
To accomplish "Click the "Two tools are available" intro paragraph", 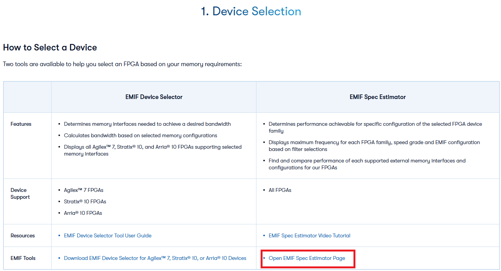I will (x=122, y=64).
